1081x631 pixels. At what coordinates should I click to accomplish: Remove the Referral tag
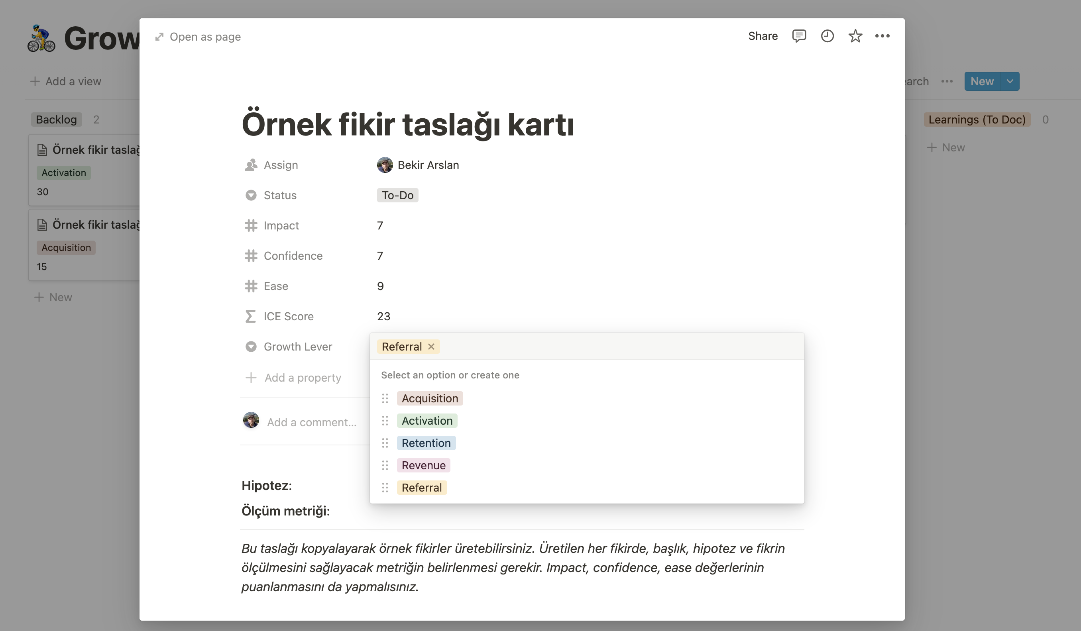[432, 346]
